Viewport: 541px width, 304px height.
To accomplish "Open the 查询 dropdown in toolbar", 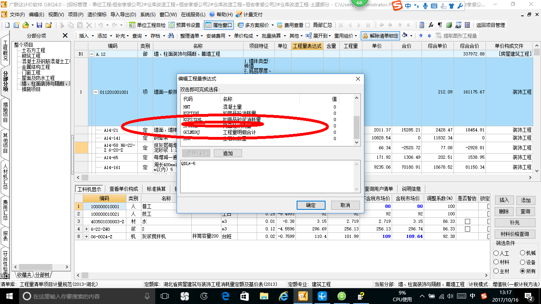I will [x=139, y=36].
